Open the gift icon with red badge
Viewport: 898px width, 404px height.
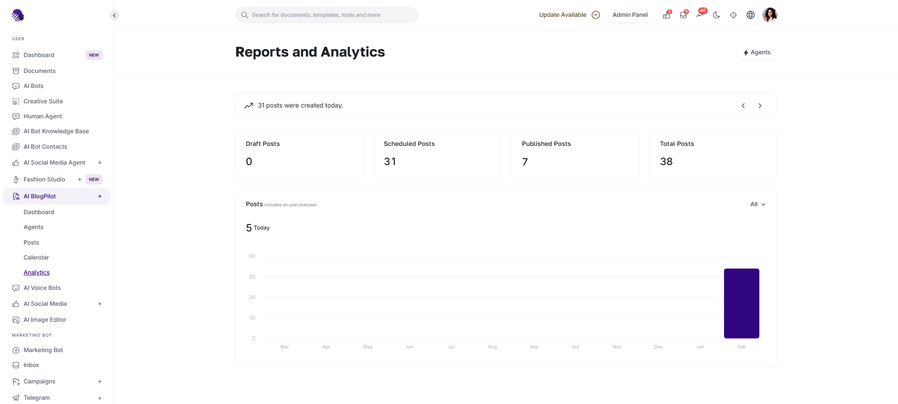click(666, 15)
